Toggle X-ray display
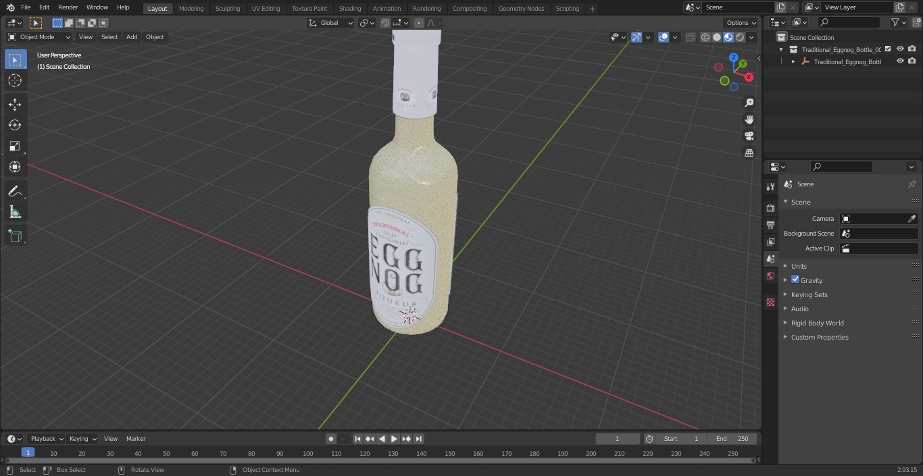This screenshot has height=476, width=923. tap(690, 37)
